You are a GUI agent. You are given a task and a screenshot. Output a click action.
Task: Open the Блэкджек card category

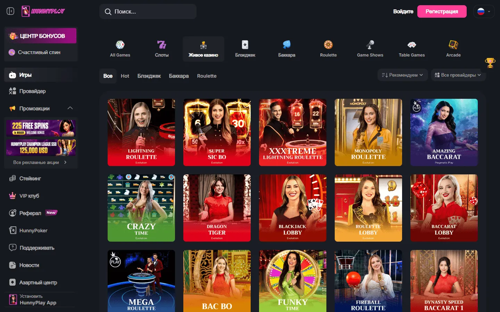click(x=245, y=49)
